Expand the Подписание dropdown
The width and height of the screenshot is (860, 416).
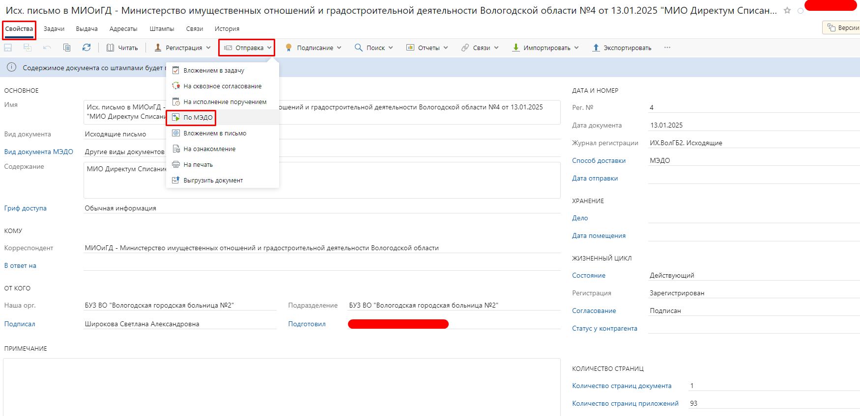point(314,48)
